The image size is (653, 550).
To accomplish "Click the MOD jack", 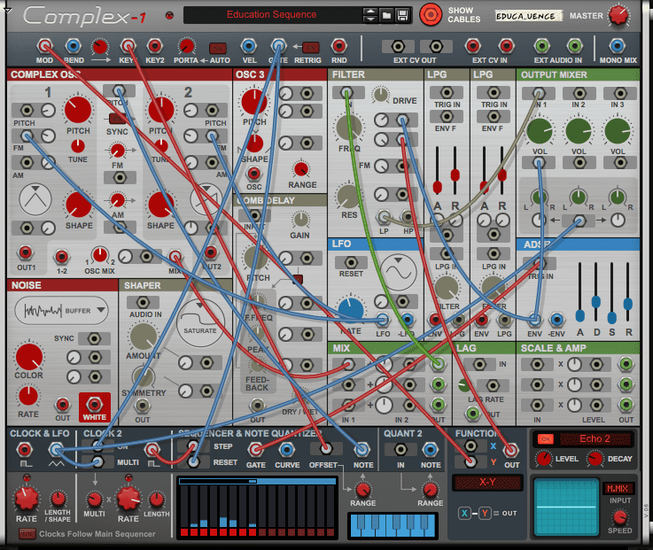I will point(44,46).
